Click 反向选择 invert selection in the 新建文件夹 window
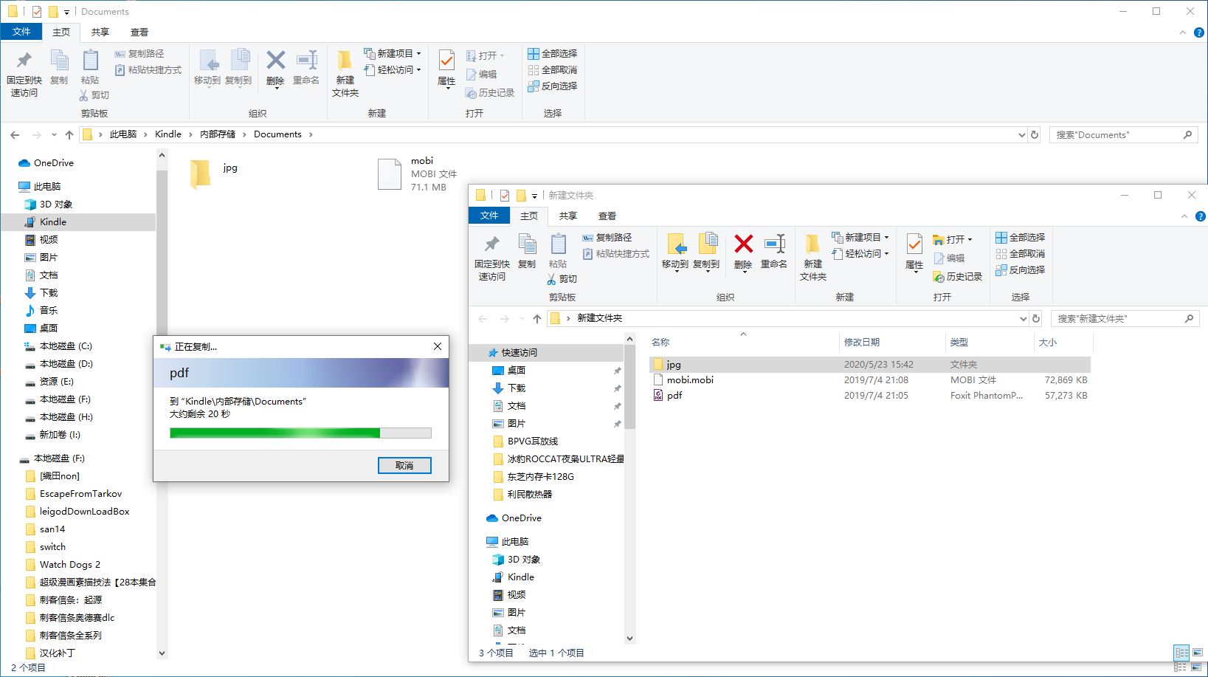 click(1021, 269)
